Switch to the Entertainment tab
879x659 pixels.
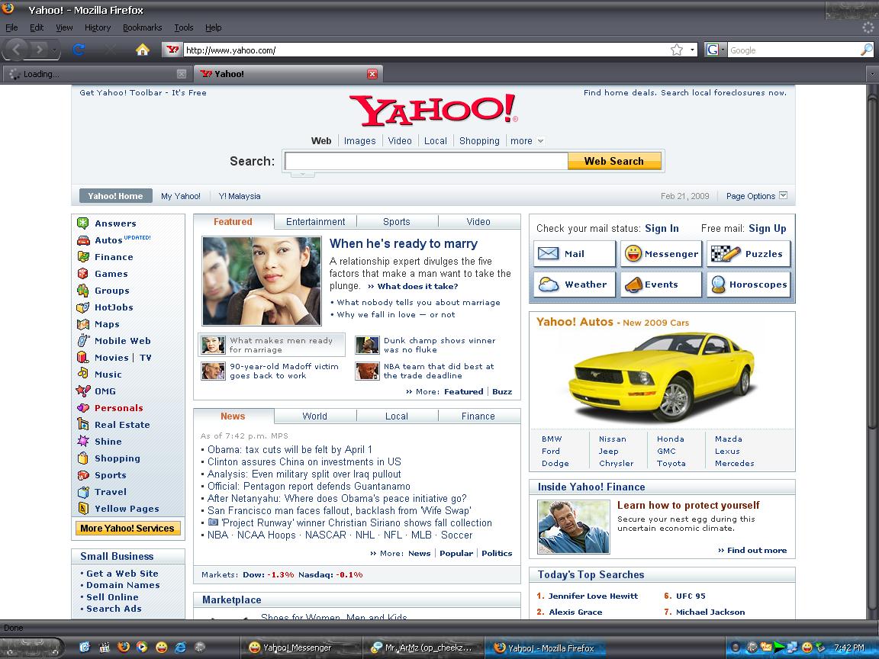coord(316,222)
